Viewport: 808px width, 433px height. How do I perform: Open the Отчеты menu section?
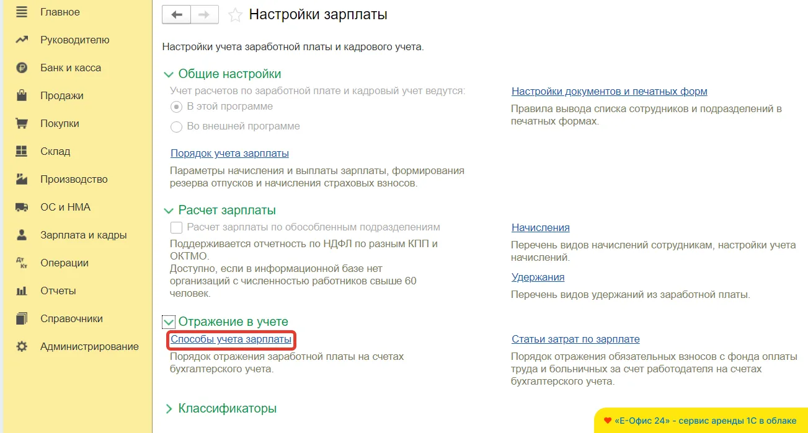point(58,291)
